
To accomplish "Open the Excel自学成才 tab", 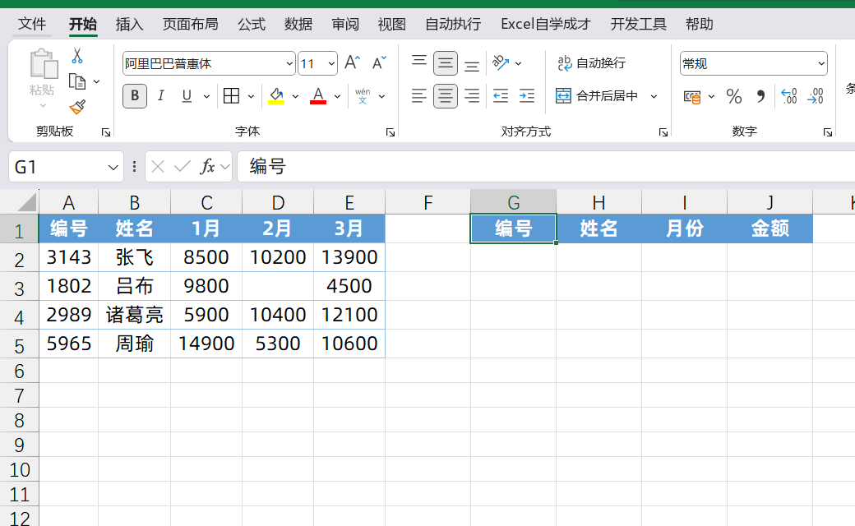I will point(545,24).
